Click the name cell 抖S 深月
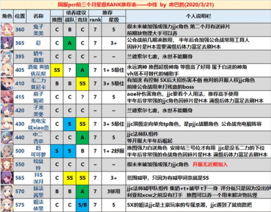 pyautogui.click(x=38, y=178)
